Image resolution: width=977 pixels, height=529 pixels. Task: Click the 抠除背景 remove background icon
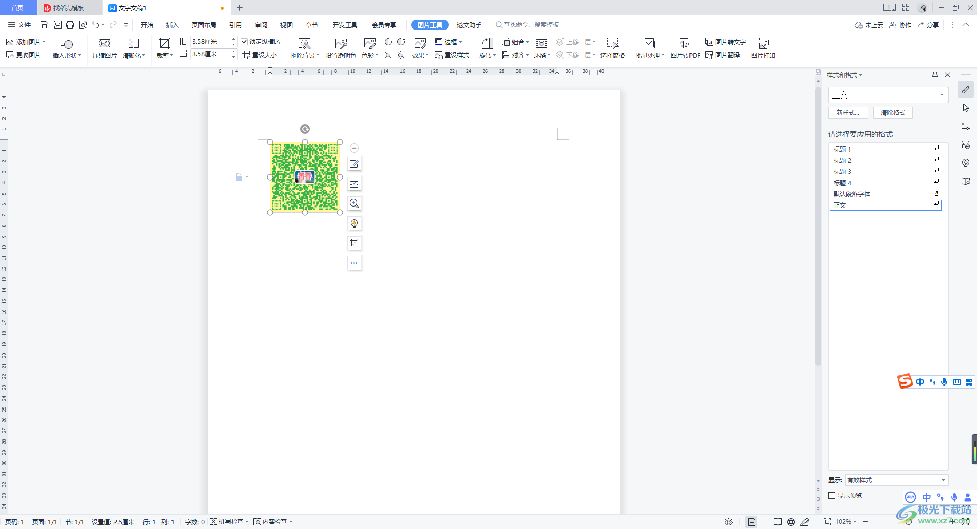point(304,44)
